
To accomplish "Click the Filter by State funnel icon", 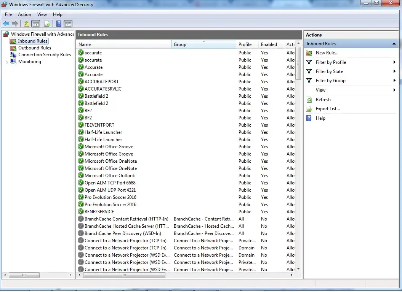I will [x=309, y=71].
